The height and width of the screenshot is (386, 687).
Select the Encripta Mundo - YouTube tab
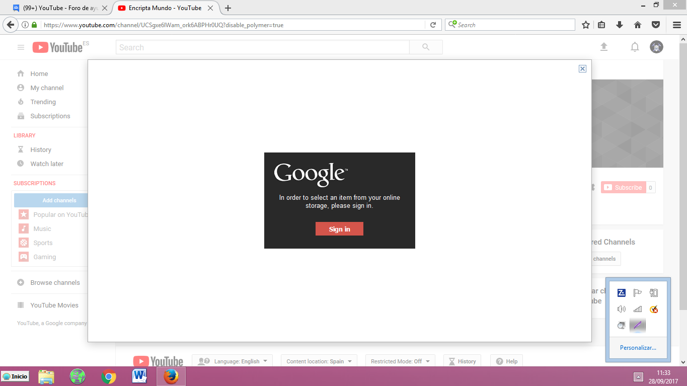[166, 8]
